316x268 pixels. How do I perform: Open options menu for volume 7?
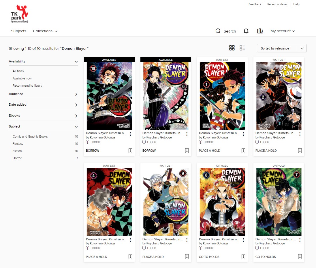[x=300, y=240]
